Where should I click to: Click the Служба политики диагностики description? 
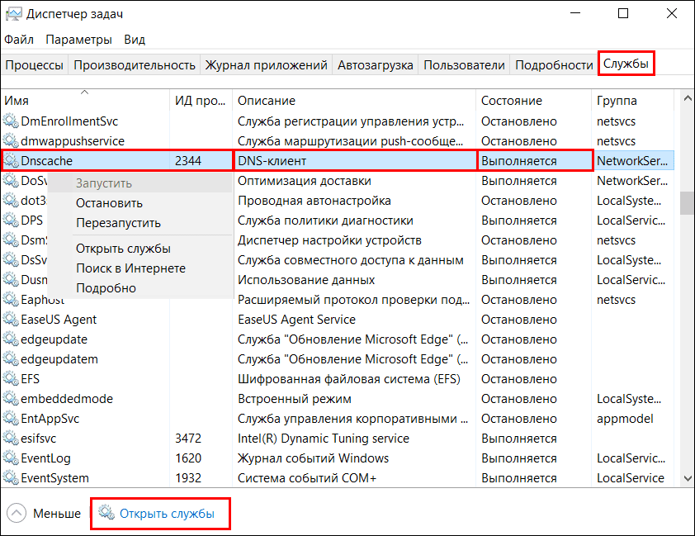(x=325, y=221)
